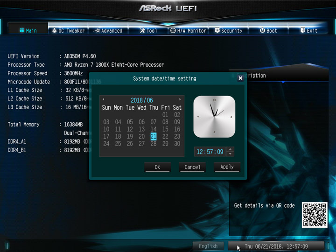Click the Apply button
Screen dimensions: 336x252
click(227, 167)
